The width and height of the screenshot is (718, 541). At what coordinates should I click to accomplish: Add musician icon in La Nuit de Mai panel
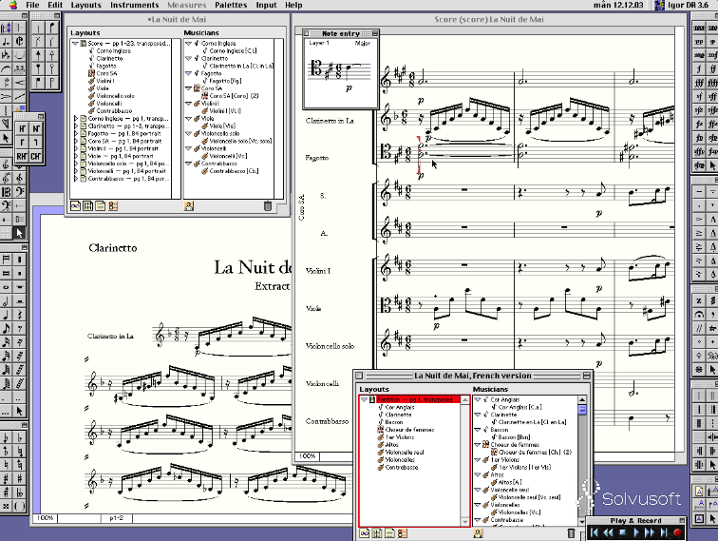pos(189,206)
